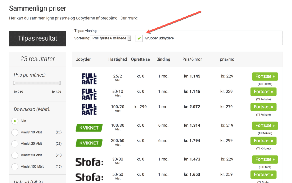292x183 pixels.
Task: Click the Hastighed column header
Action: point(117,59)
